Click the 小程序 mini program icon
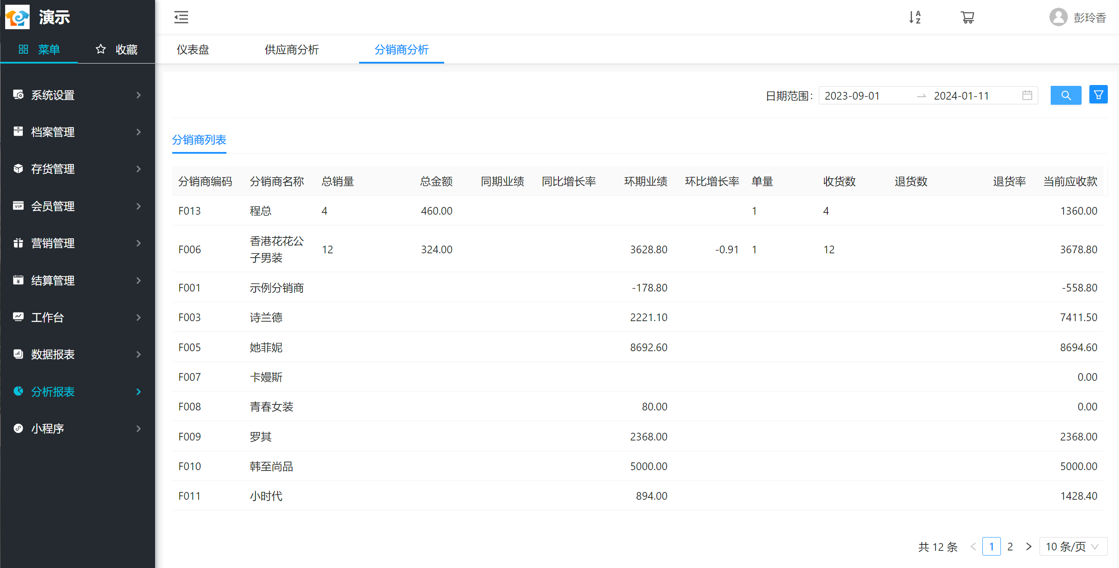Viewport: 1119px width, 568px height. (18, 428)
